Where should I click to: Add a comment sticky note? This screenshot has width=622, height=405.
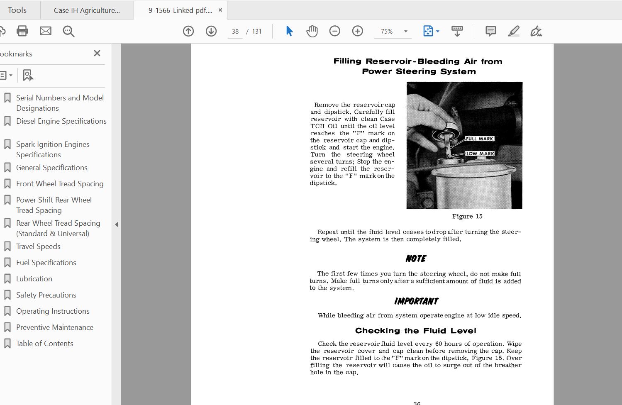point(491,31)
